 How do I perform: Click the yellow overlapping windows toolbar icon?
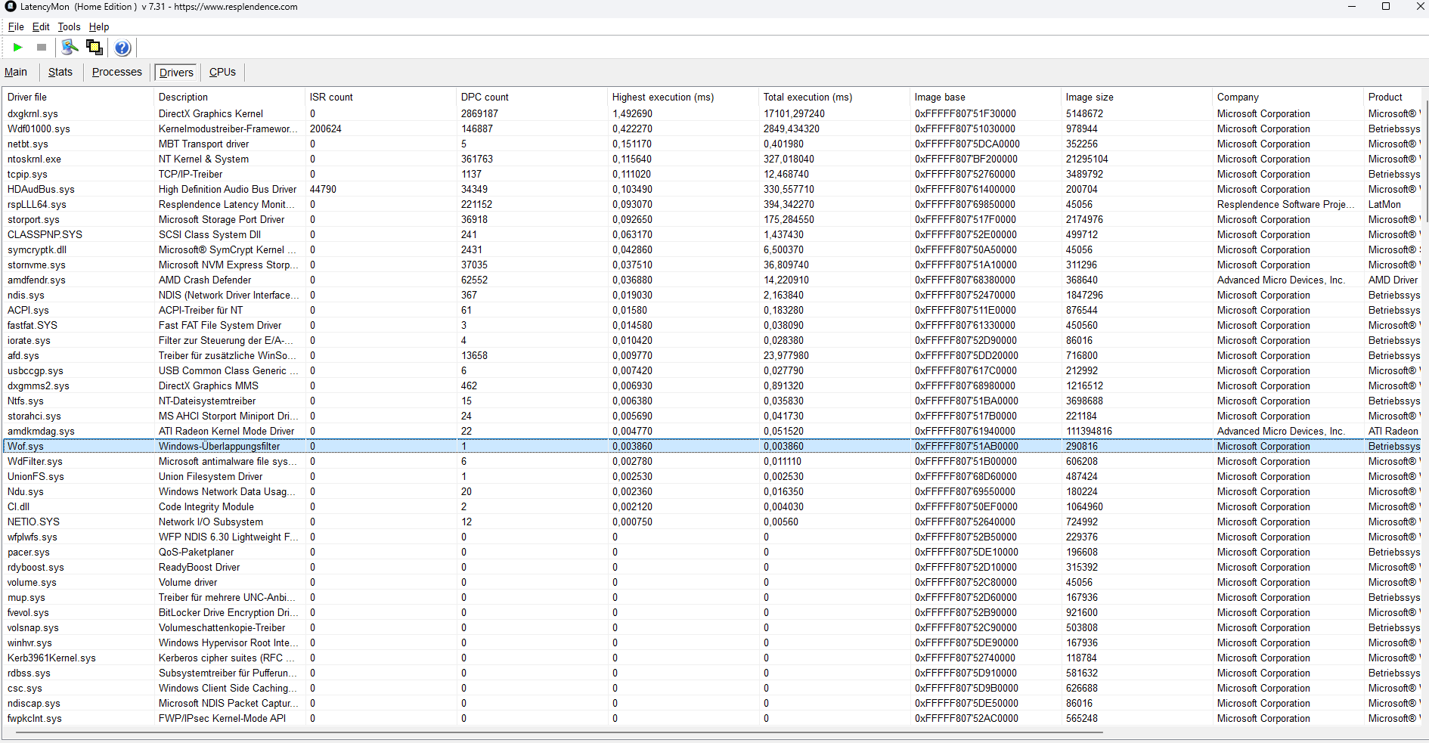coord(95,48)
